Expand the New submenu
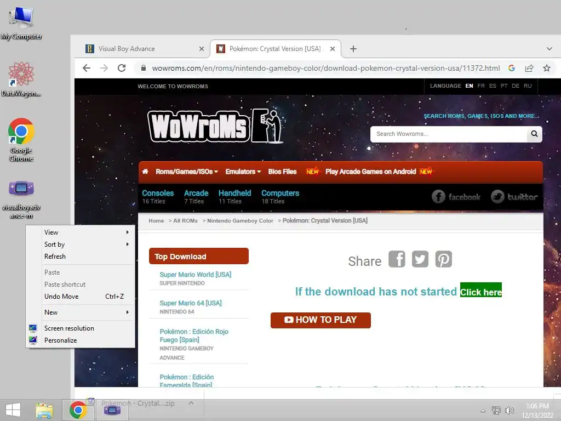The height and width of the screenshot is (421, 561). click(81, 312)
